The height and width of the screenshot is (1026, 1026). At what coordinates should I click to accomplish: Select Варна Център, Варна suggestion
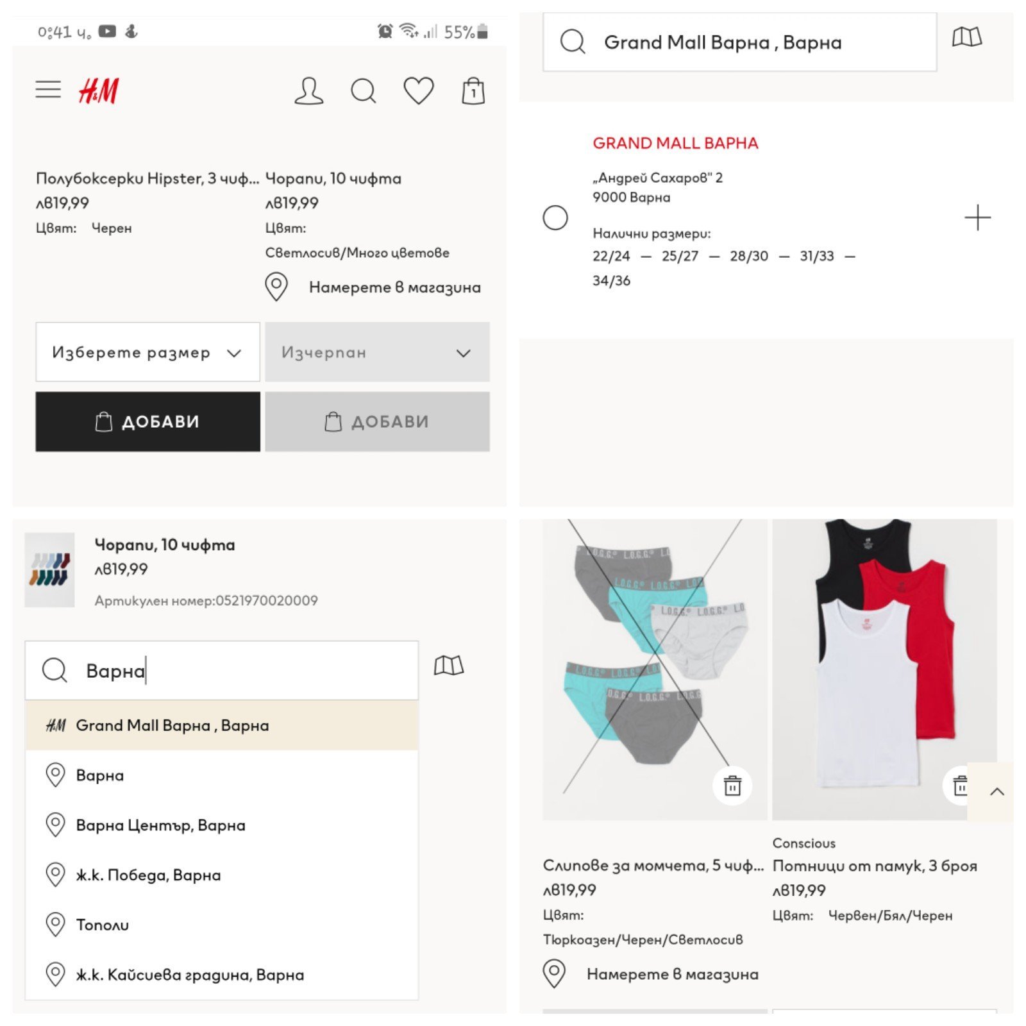tap(160, 825)
